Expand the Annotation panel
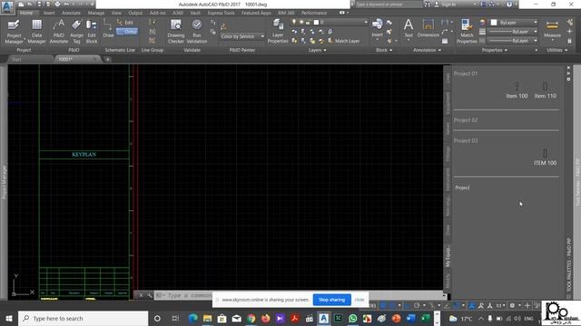 427,50
